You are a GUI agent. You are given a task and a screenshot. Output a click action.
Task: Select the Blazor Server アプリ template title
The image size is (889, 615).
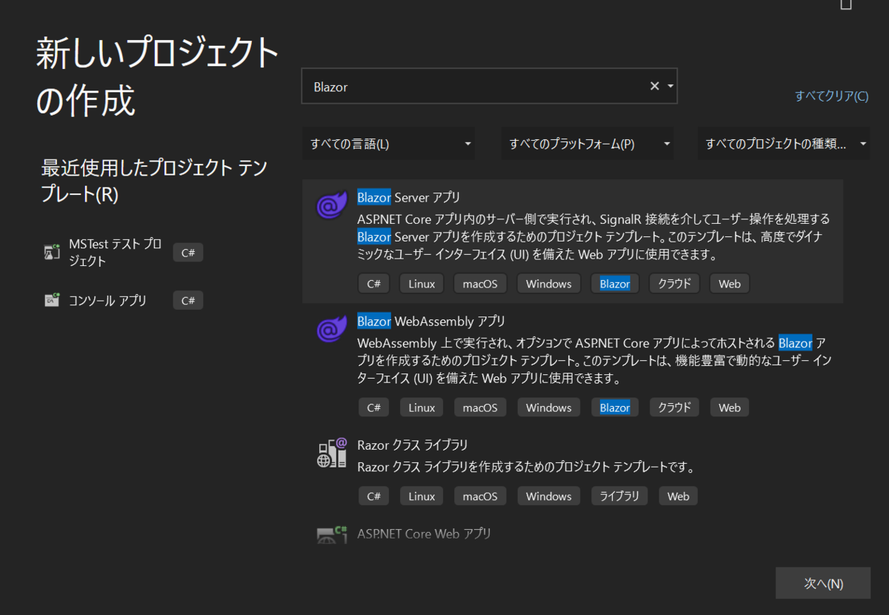click(408, 197)
